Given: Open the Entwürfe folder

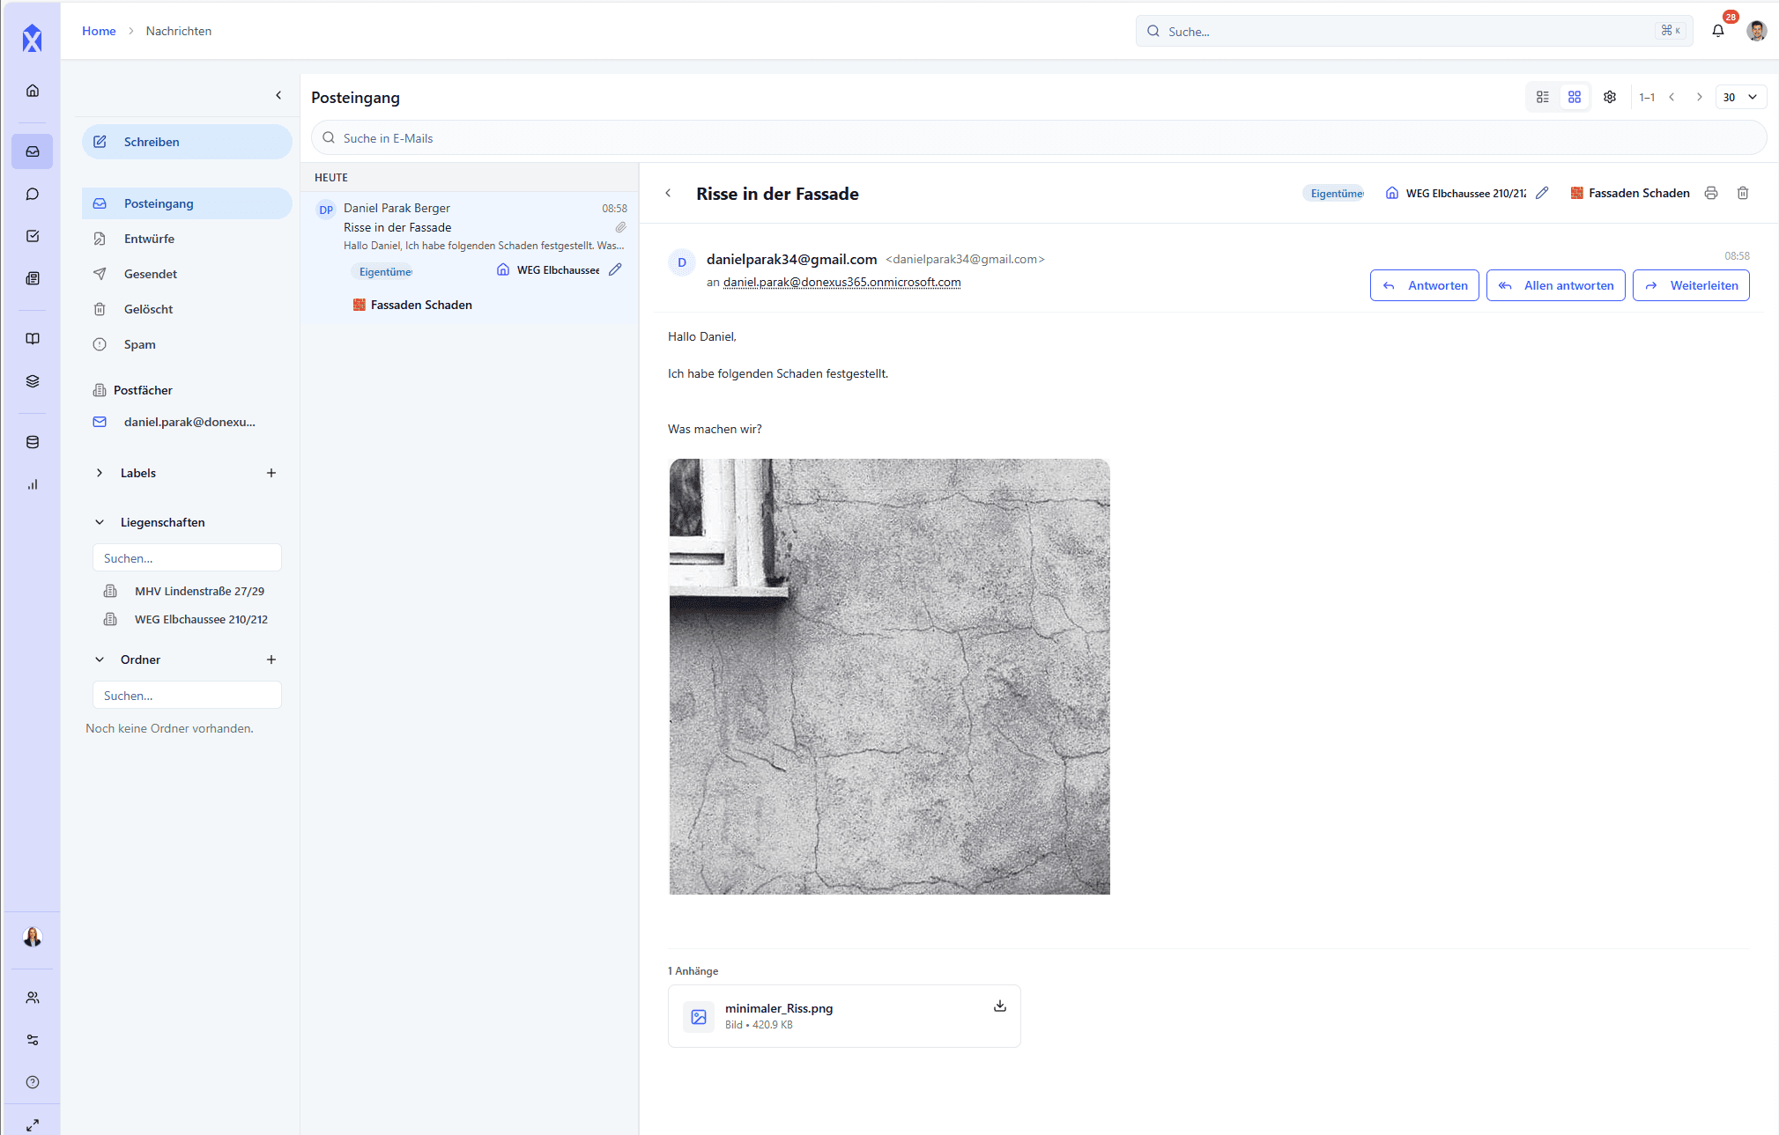Looking at the screenshot, I should [x=149, y=239].
